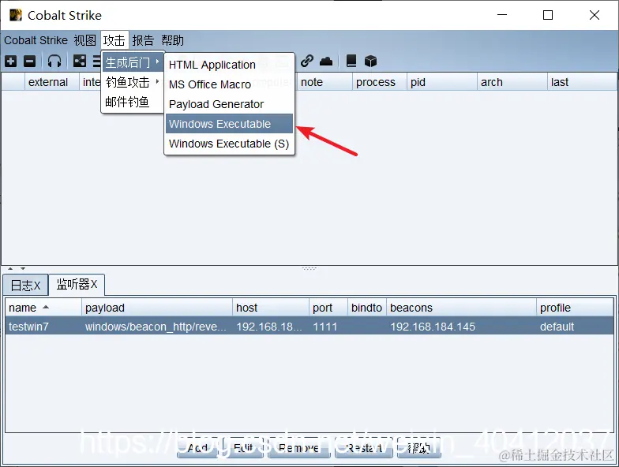Open the Cobalt Strike menu
Image resolution: width=619 pixels, height=467 pixels.
click(36, 40)
